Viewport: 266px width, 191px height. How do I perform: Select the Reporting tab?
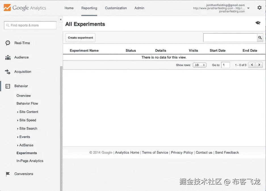(x=89, y=8)
